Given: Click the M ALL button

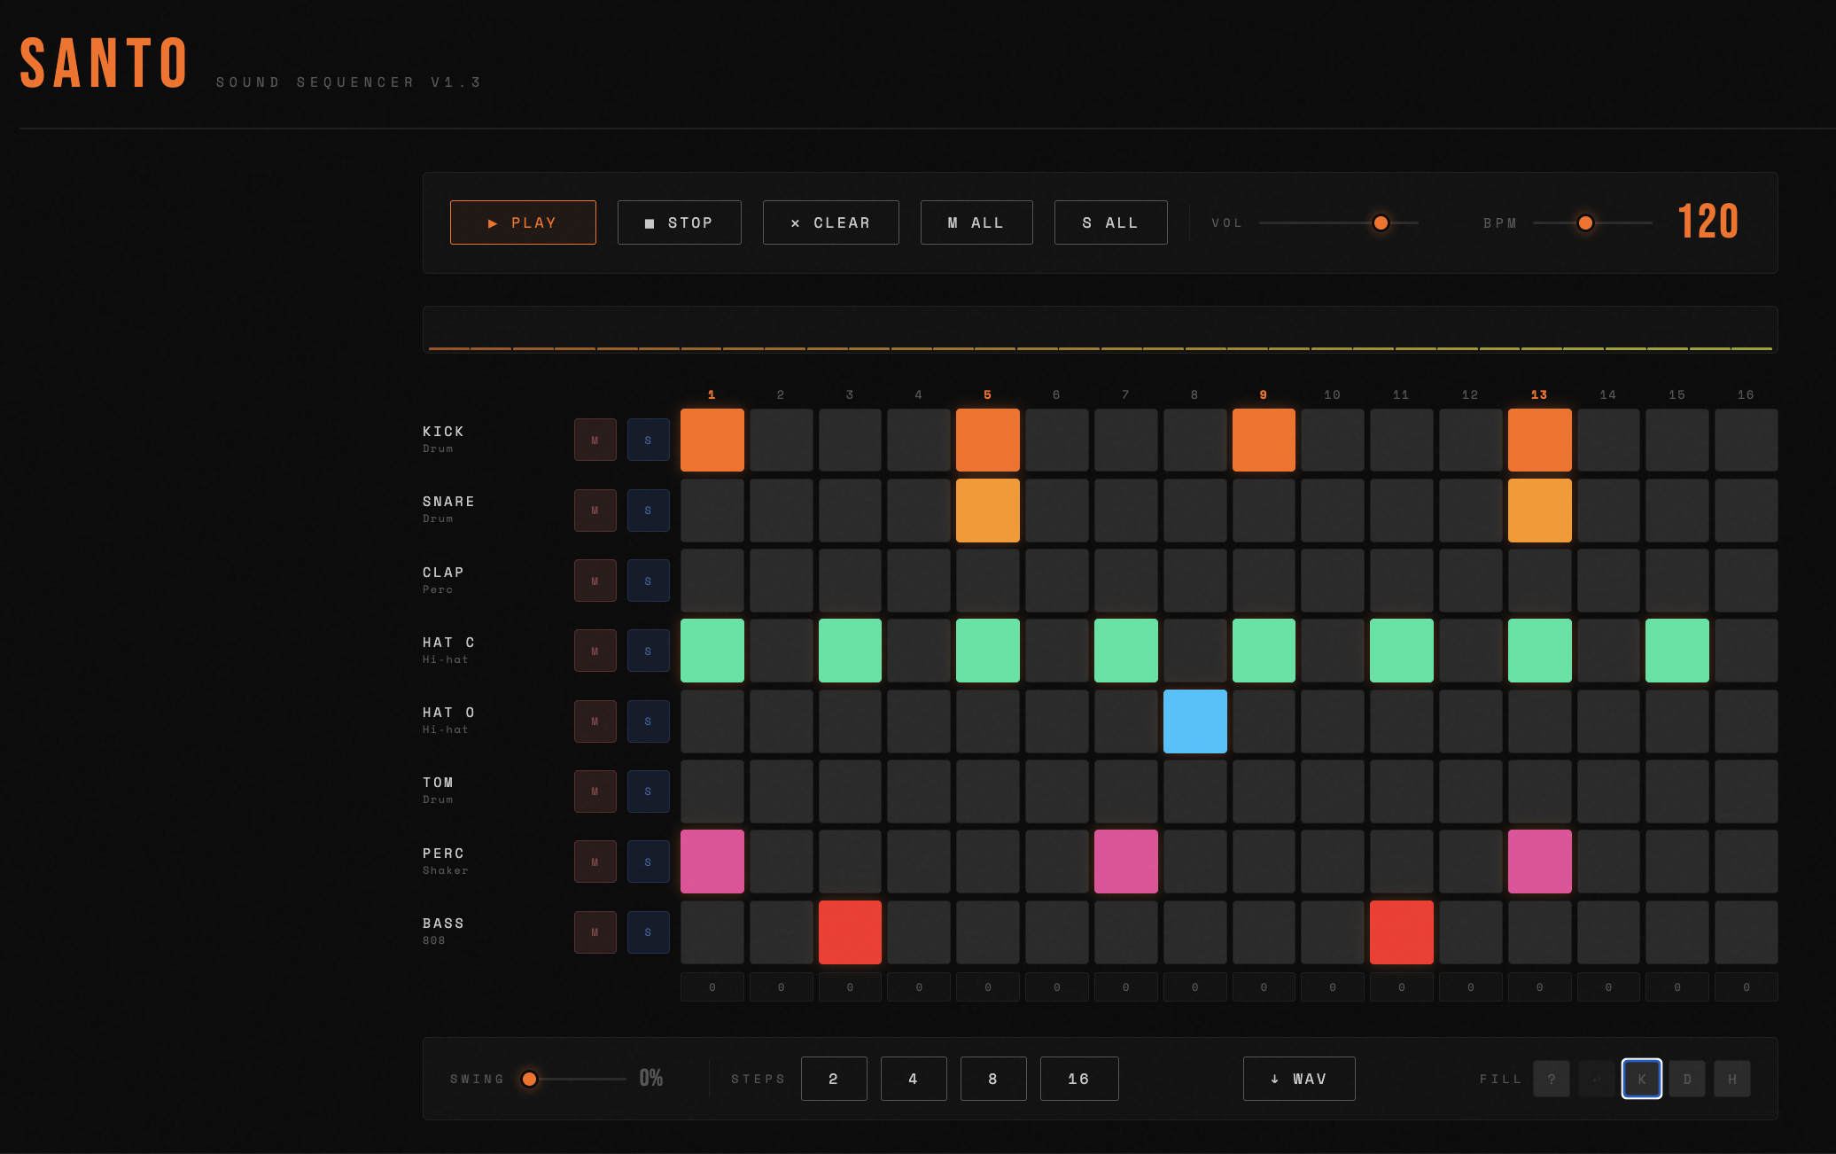Looking at the screenshot, I should pyautogui.click(x=976, y=222).
